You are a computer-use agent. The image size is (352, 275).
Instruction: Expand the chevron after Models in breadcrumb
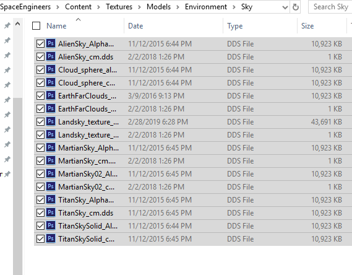178,7
